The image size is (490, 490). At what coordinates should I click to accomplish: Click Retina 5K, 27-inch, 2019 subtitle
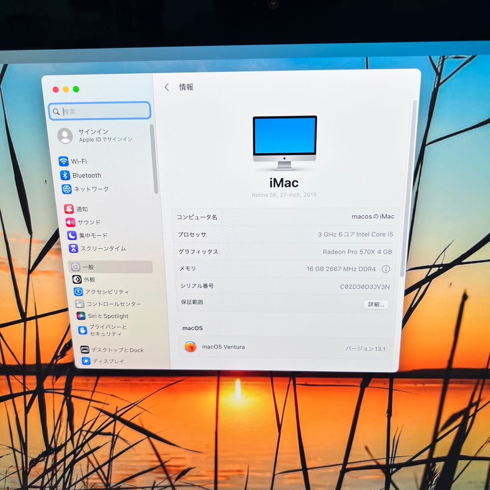pyautogui.click(x=284, y=195)
